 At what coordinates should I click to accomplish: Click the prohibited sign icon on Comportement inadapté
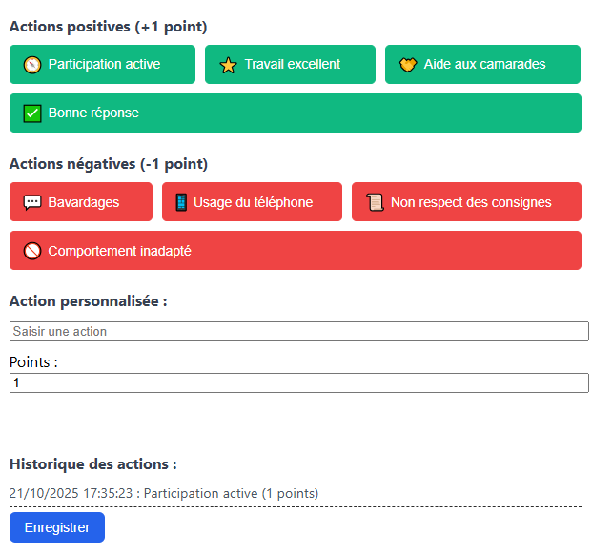tap(32, 251)
